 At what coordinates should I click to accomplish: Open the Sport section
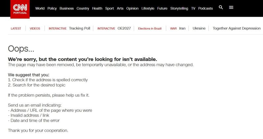coord(110,8)
